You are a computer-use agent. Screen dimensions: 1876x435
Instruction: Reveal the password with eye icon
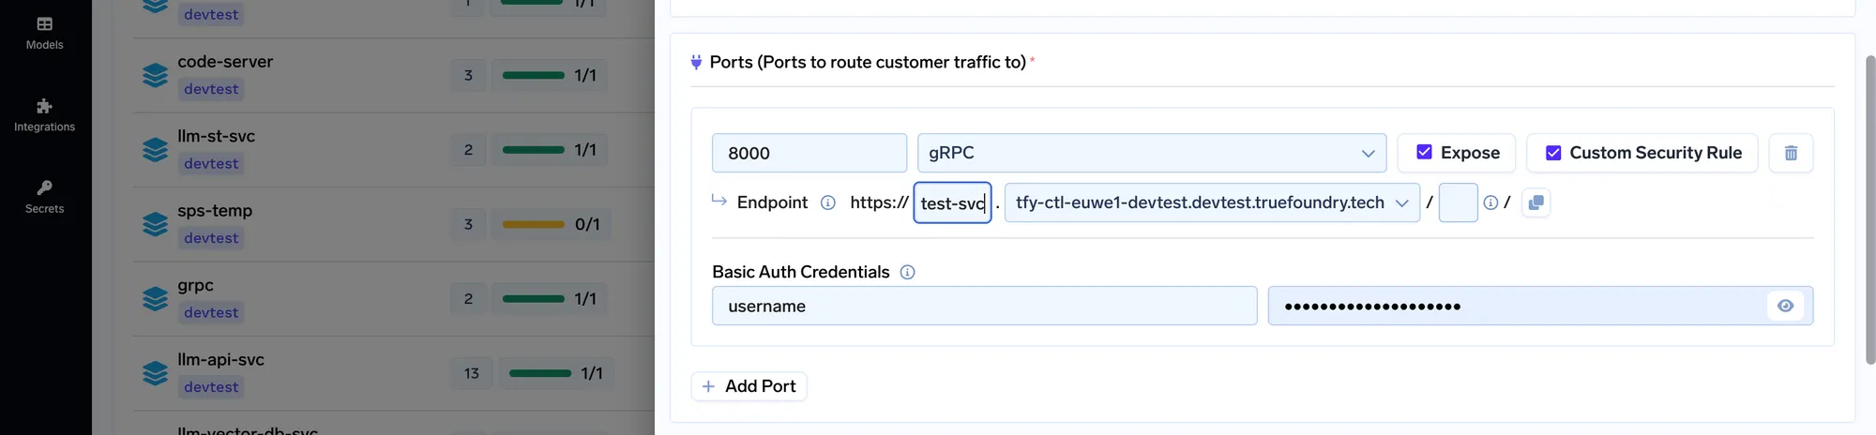coord(1785,306)
